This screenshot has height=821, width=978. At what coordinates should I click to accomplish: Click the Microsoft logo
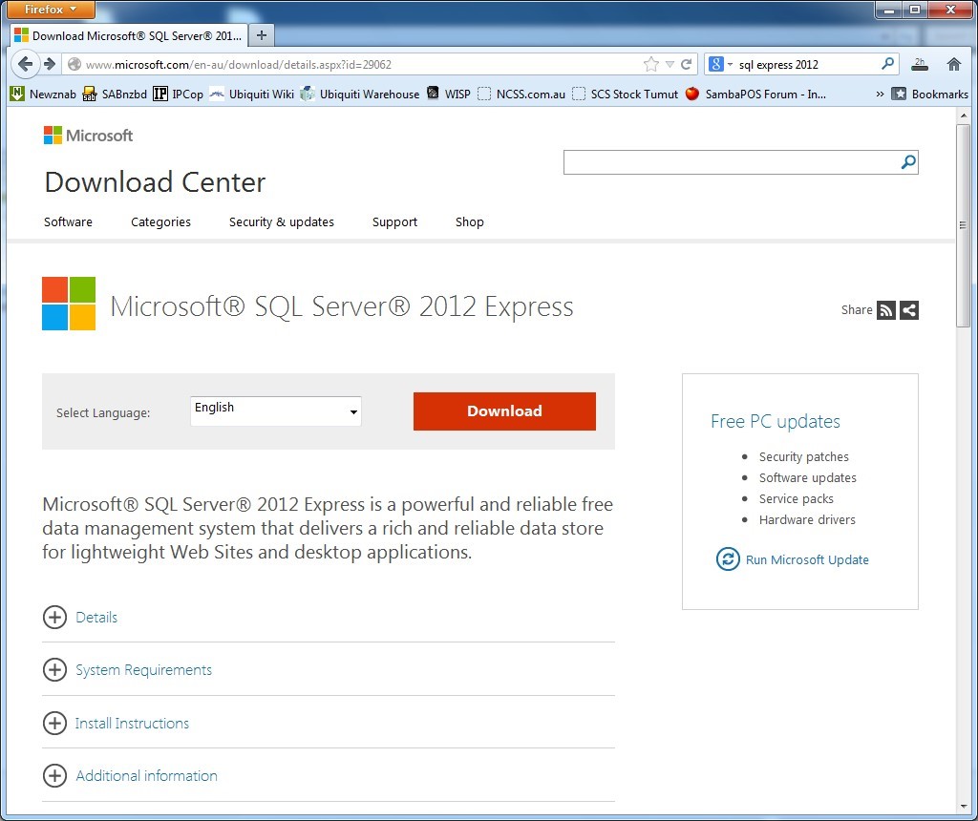pos(87,135)
